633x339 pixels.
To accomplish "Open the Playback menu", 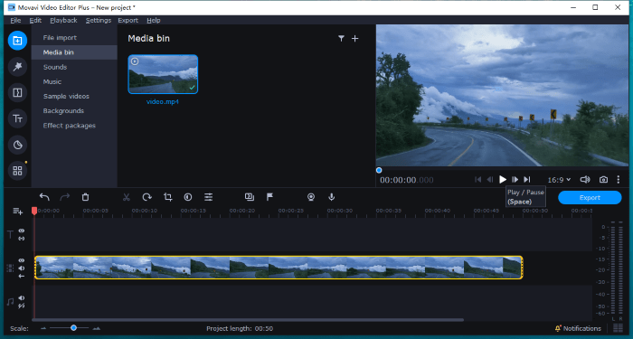I will [63, 20].
